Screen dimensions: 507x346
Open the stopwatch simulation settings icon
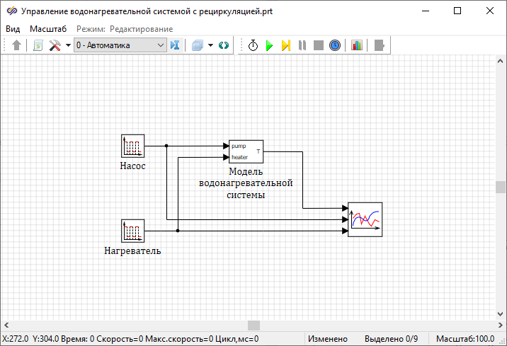pos(253,45)
